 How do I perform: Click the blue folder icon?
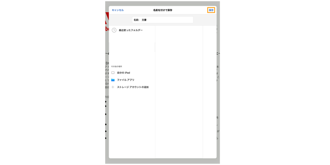113,80
